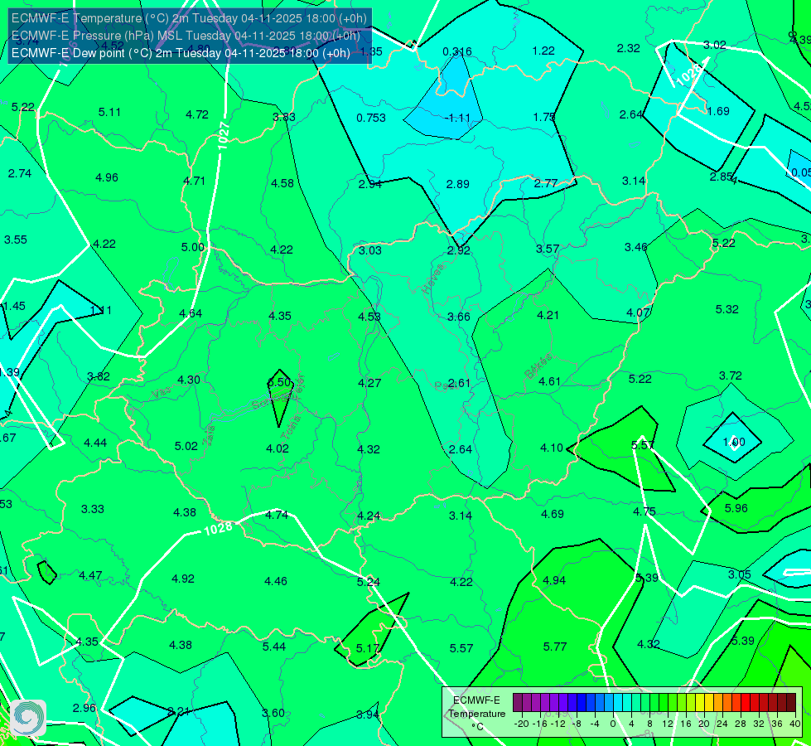Click the 1.22 temperature value
Screen dimensions: 811x746
pyautogui.click(x=543, y=51)
